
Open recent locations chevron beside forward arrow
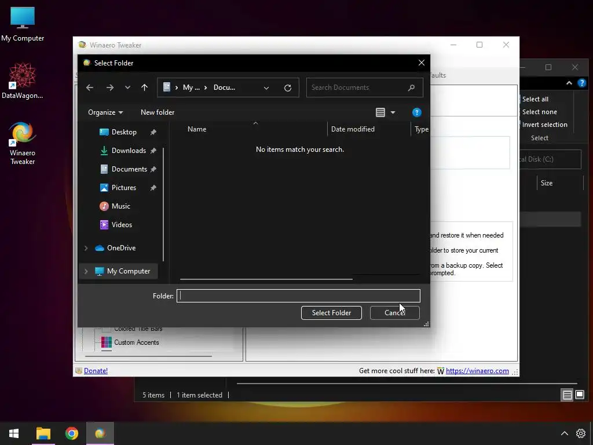click(x=127, y=87)
